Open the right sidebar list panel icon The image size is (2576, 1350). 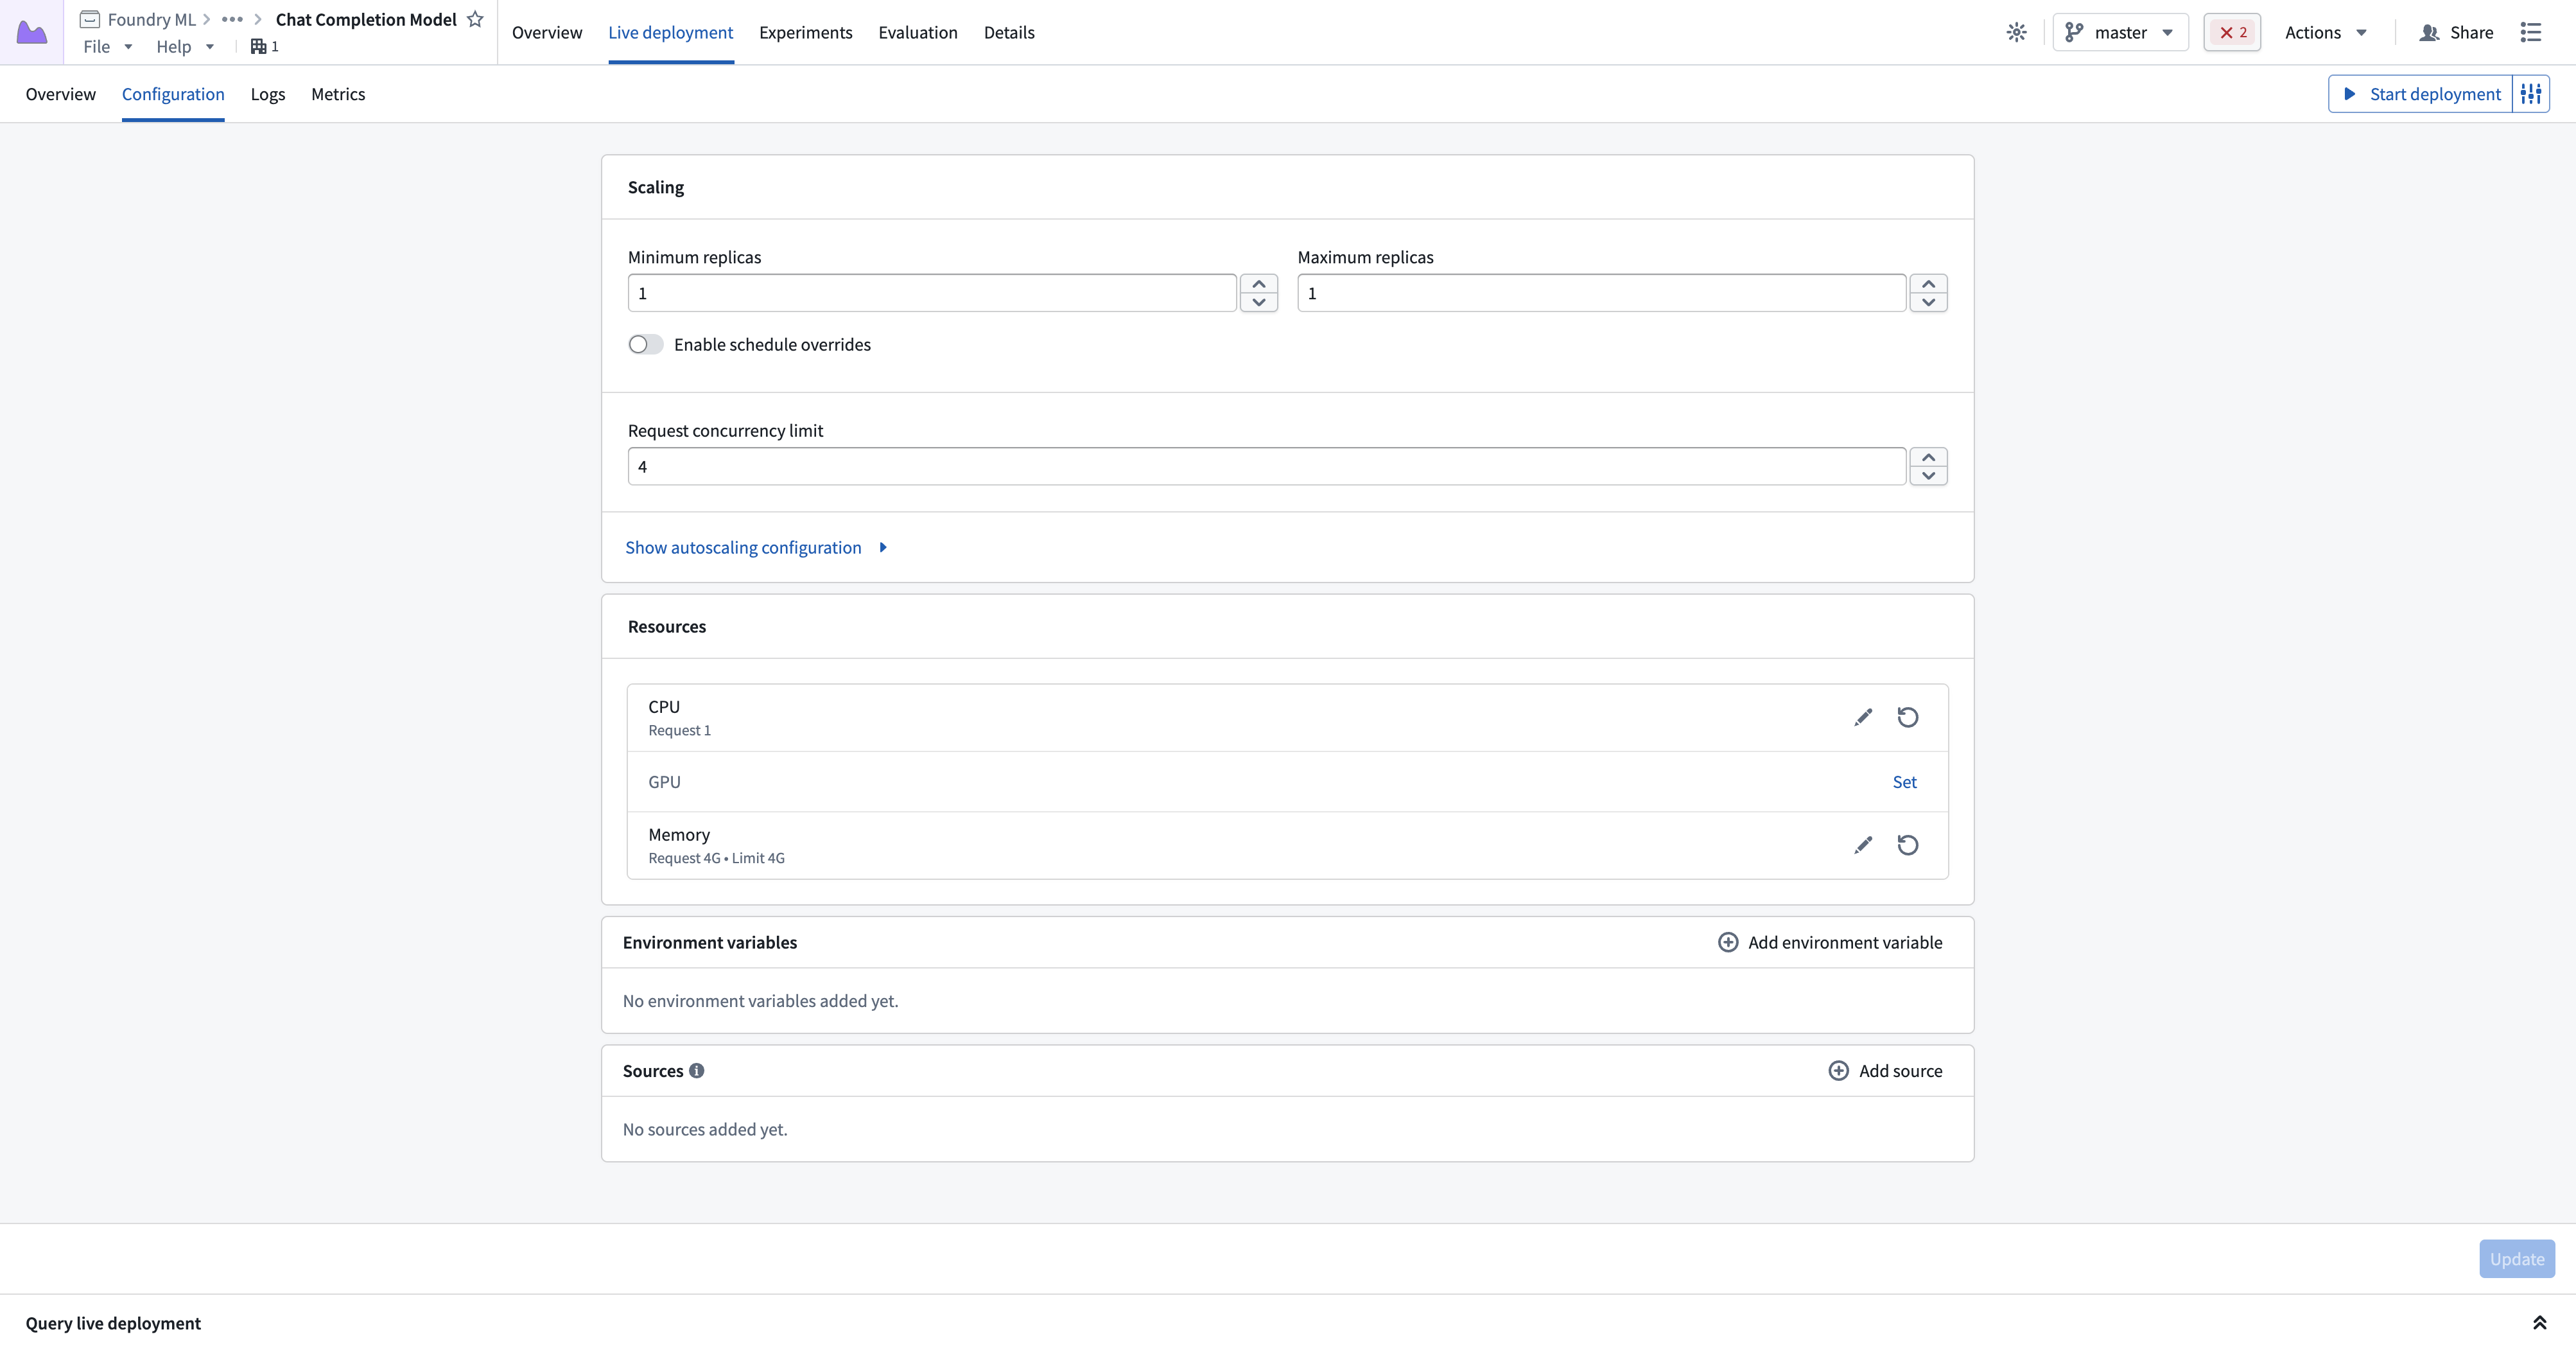2531,32
